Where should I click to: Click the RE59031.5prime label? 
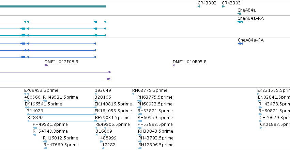[x=112, y=118]
